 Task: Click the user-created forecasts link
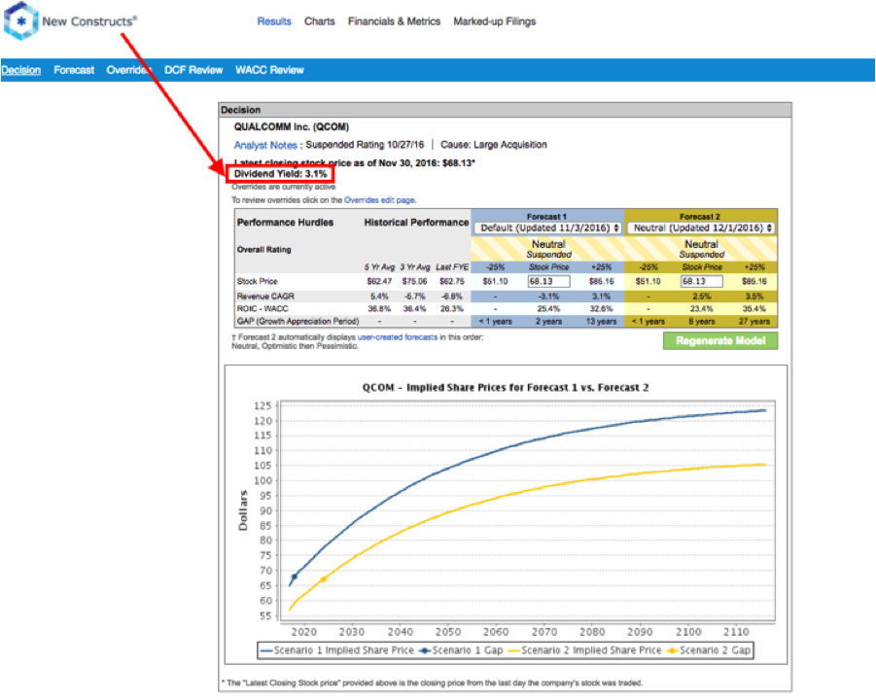[x=397, y=336]
